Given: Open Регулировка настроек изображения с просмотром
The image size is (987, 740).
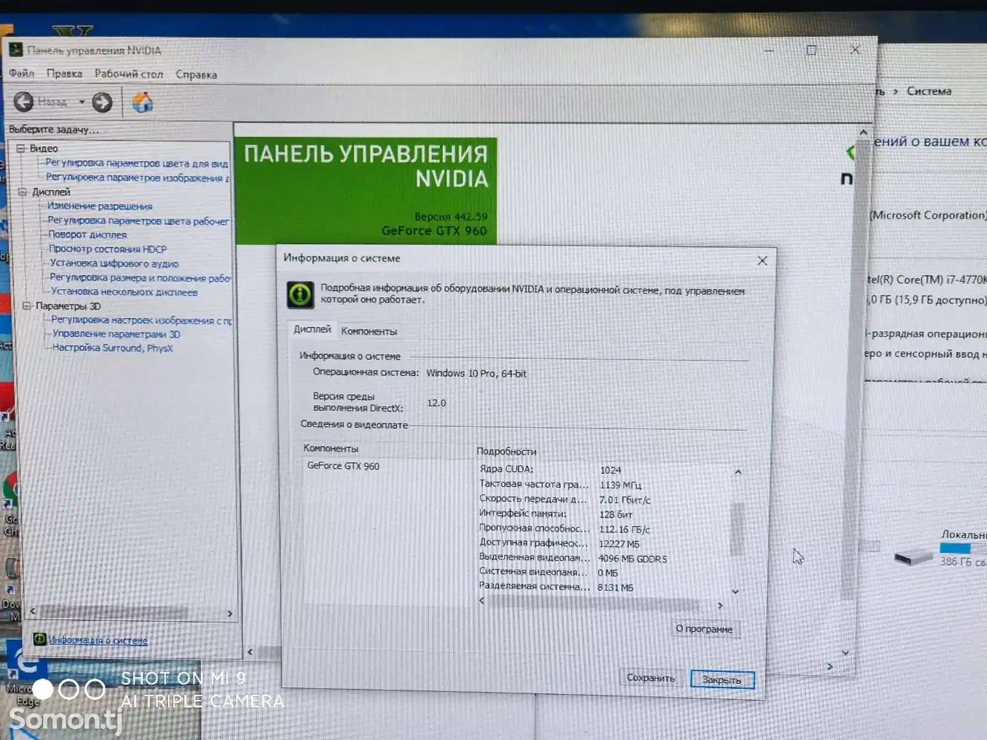Looking at the screenshot, I should [142, 320].
